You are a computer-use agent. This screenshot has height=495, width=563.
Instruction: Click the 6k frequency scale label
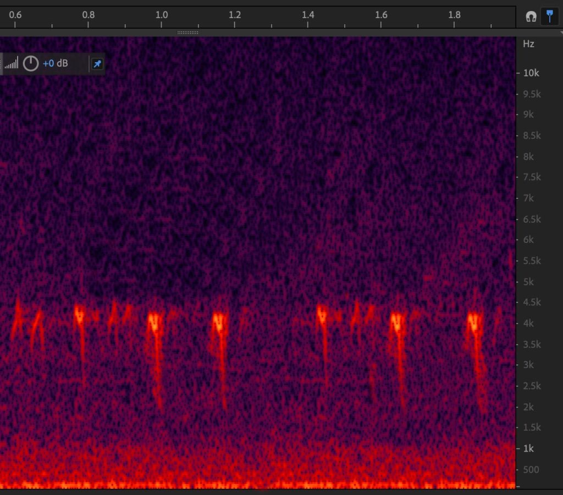[528, 240]
